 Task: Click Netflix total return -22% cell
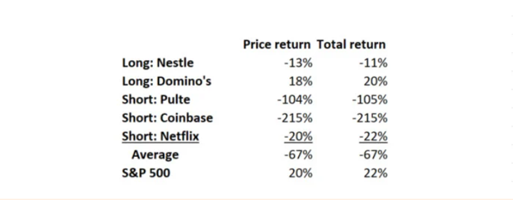373,136
